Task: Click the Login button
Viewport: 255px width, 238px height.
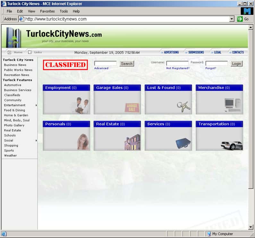Action: click(236, 64)
